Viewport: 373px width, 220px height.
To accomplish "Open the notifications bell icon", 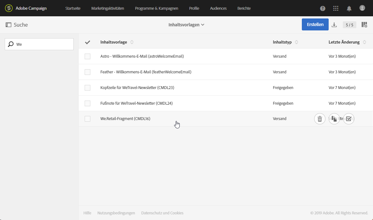I will (349, 8).
